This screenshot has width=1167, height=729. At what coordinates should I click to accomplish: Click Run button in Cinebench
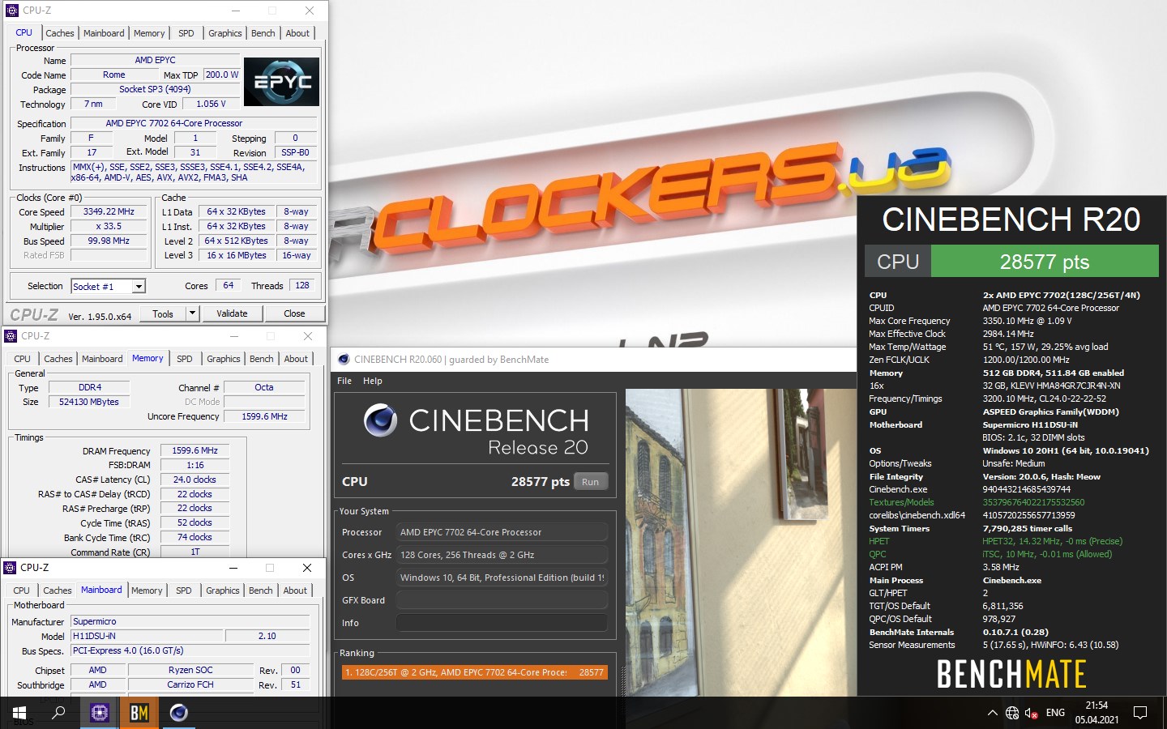[590, 481]
